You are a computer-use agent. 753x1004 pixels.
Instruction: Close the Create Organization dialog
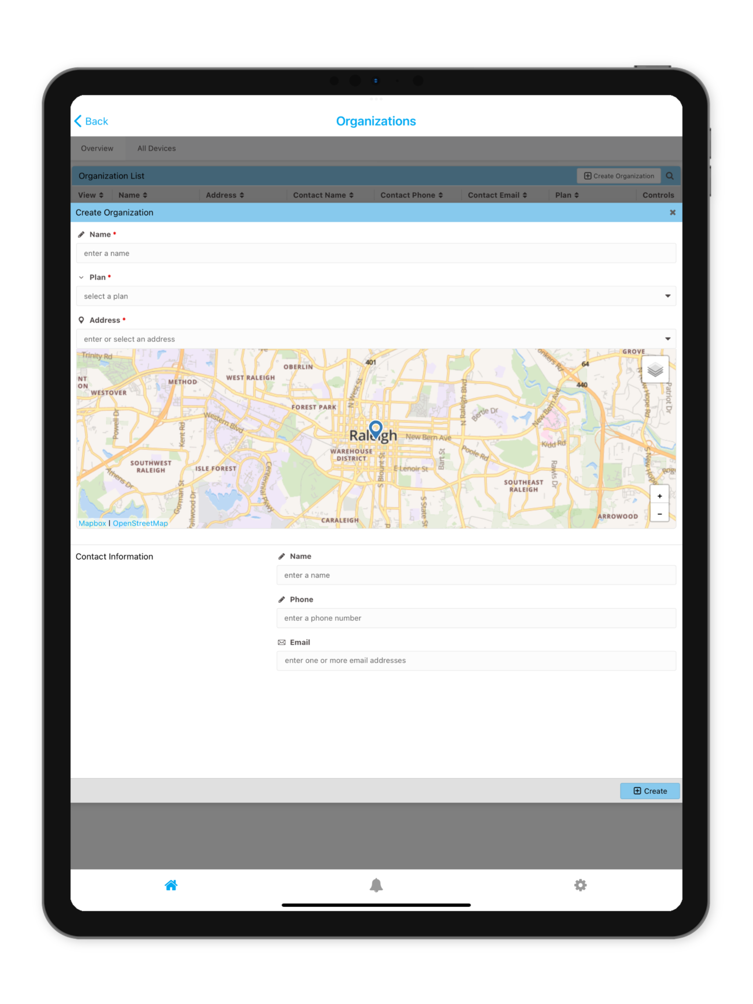click(672, 212)
